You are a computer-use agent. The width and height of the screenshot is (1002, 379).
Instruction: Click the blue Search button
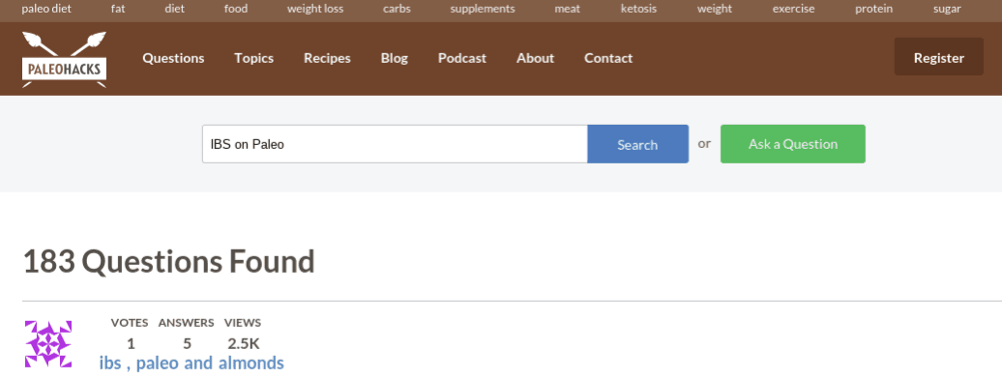pyautogui.click(x=637, y=144)
